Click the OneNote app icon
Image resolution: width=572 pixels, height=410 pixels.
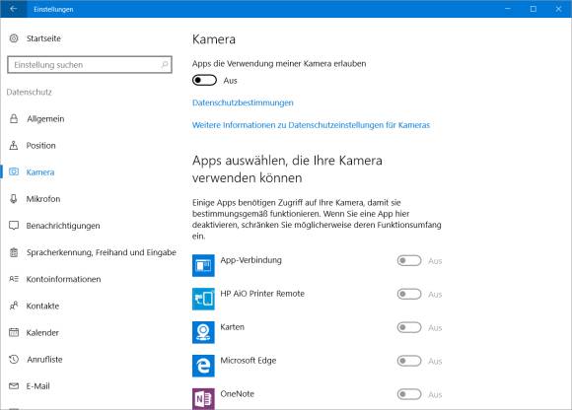point(203,399)
